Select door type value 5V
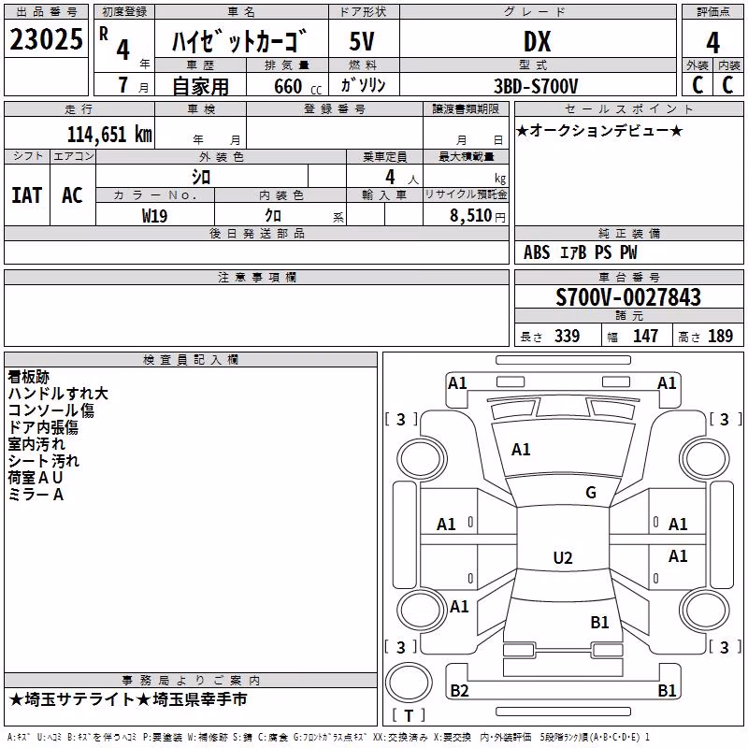This screenshot has height=748, width=748. point(362,41)
